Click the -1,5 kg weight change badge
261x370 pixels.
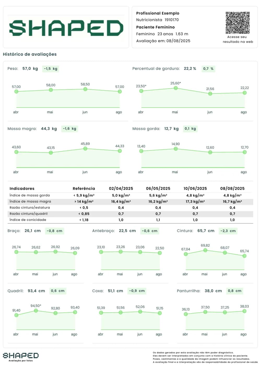click(x=51, y=69)
